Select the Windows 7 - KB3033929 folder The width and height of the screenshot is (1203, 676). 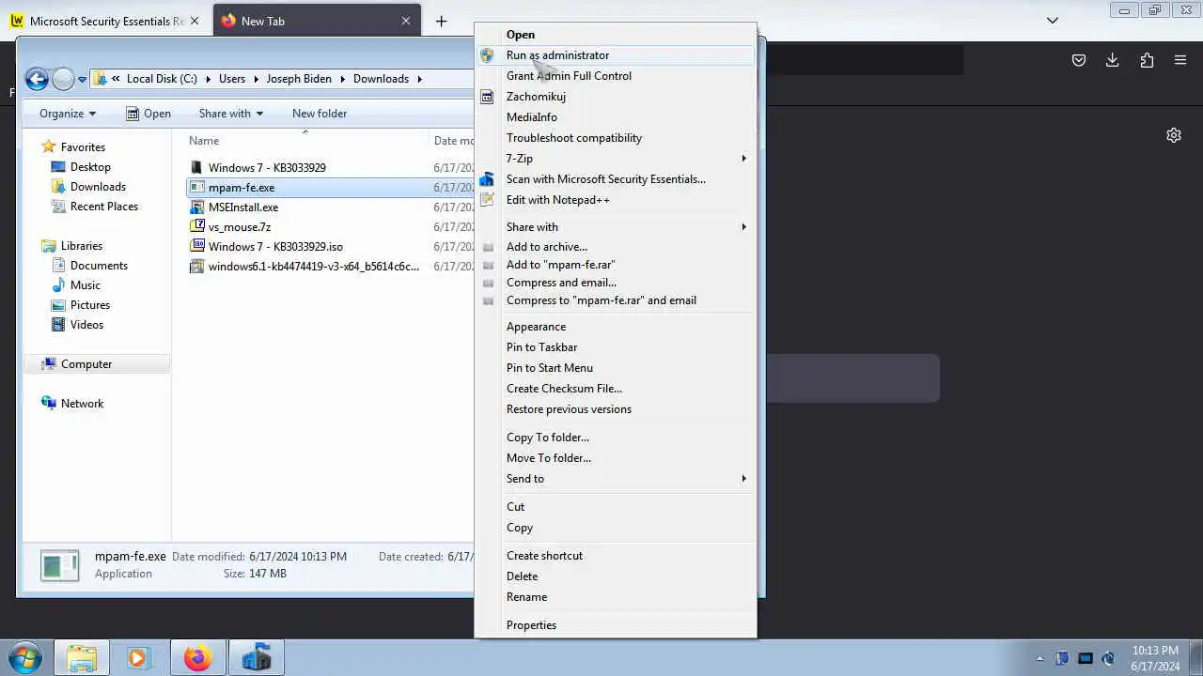[x=267, y=168]
